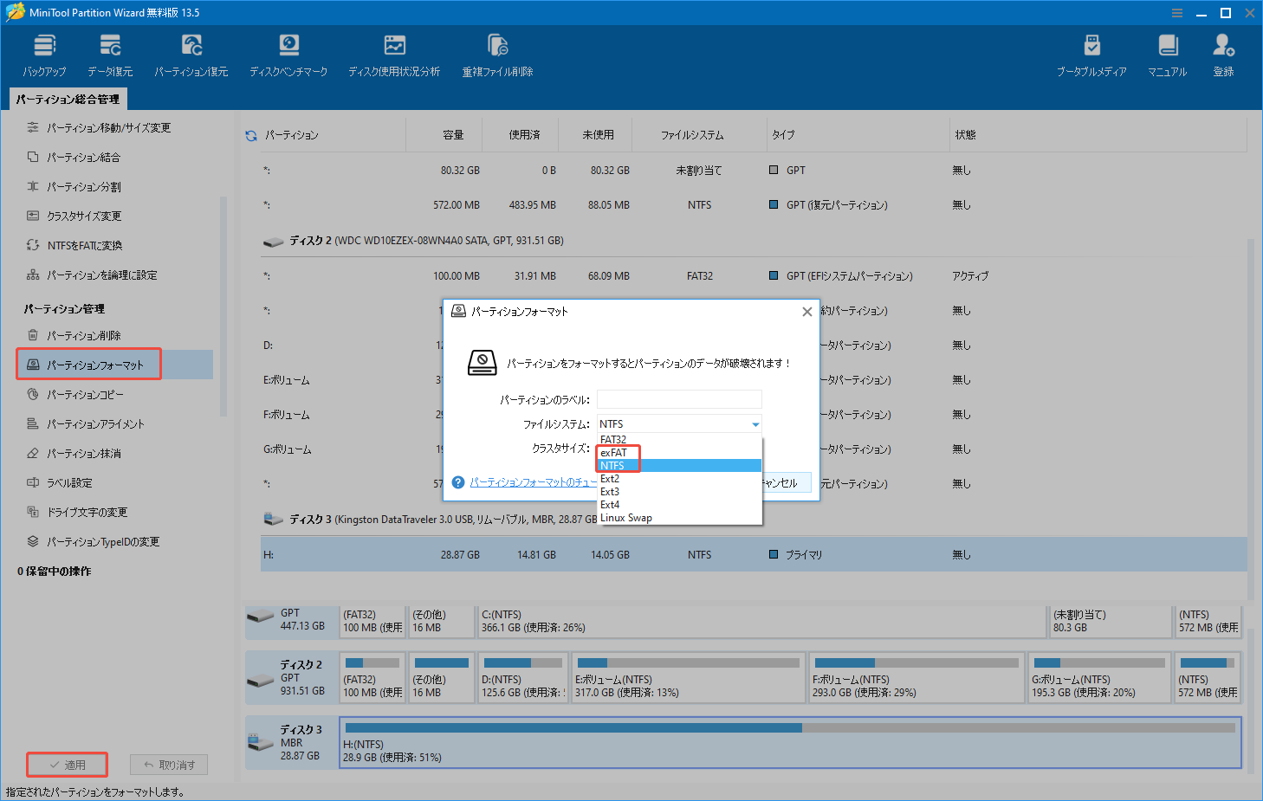Open the マニュアル manual
Image resolution: width=1263 pixels, height=801 pixels.
(x=1167, y=55)
